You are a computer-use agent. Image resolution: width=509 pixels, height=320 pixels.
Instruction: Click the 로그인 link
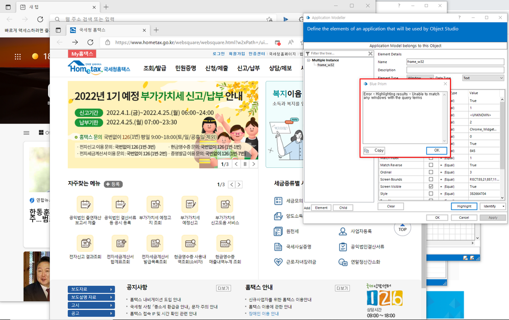click(x=219, y=54)
